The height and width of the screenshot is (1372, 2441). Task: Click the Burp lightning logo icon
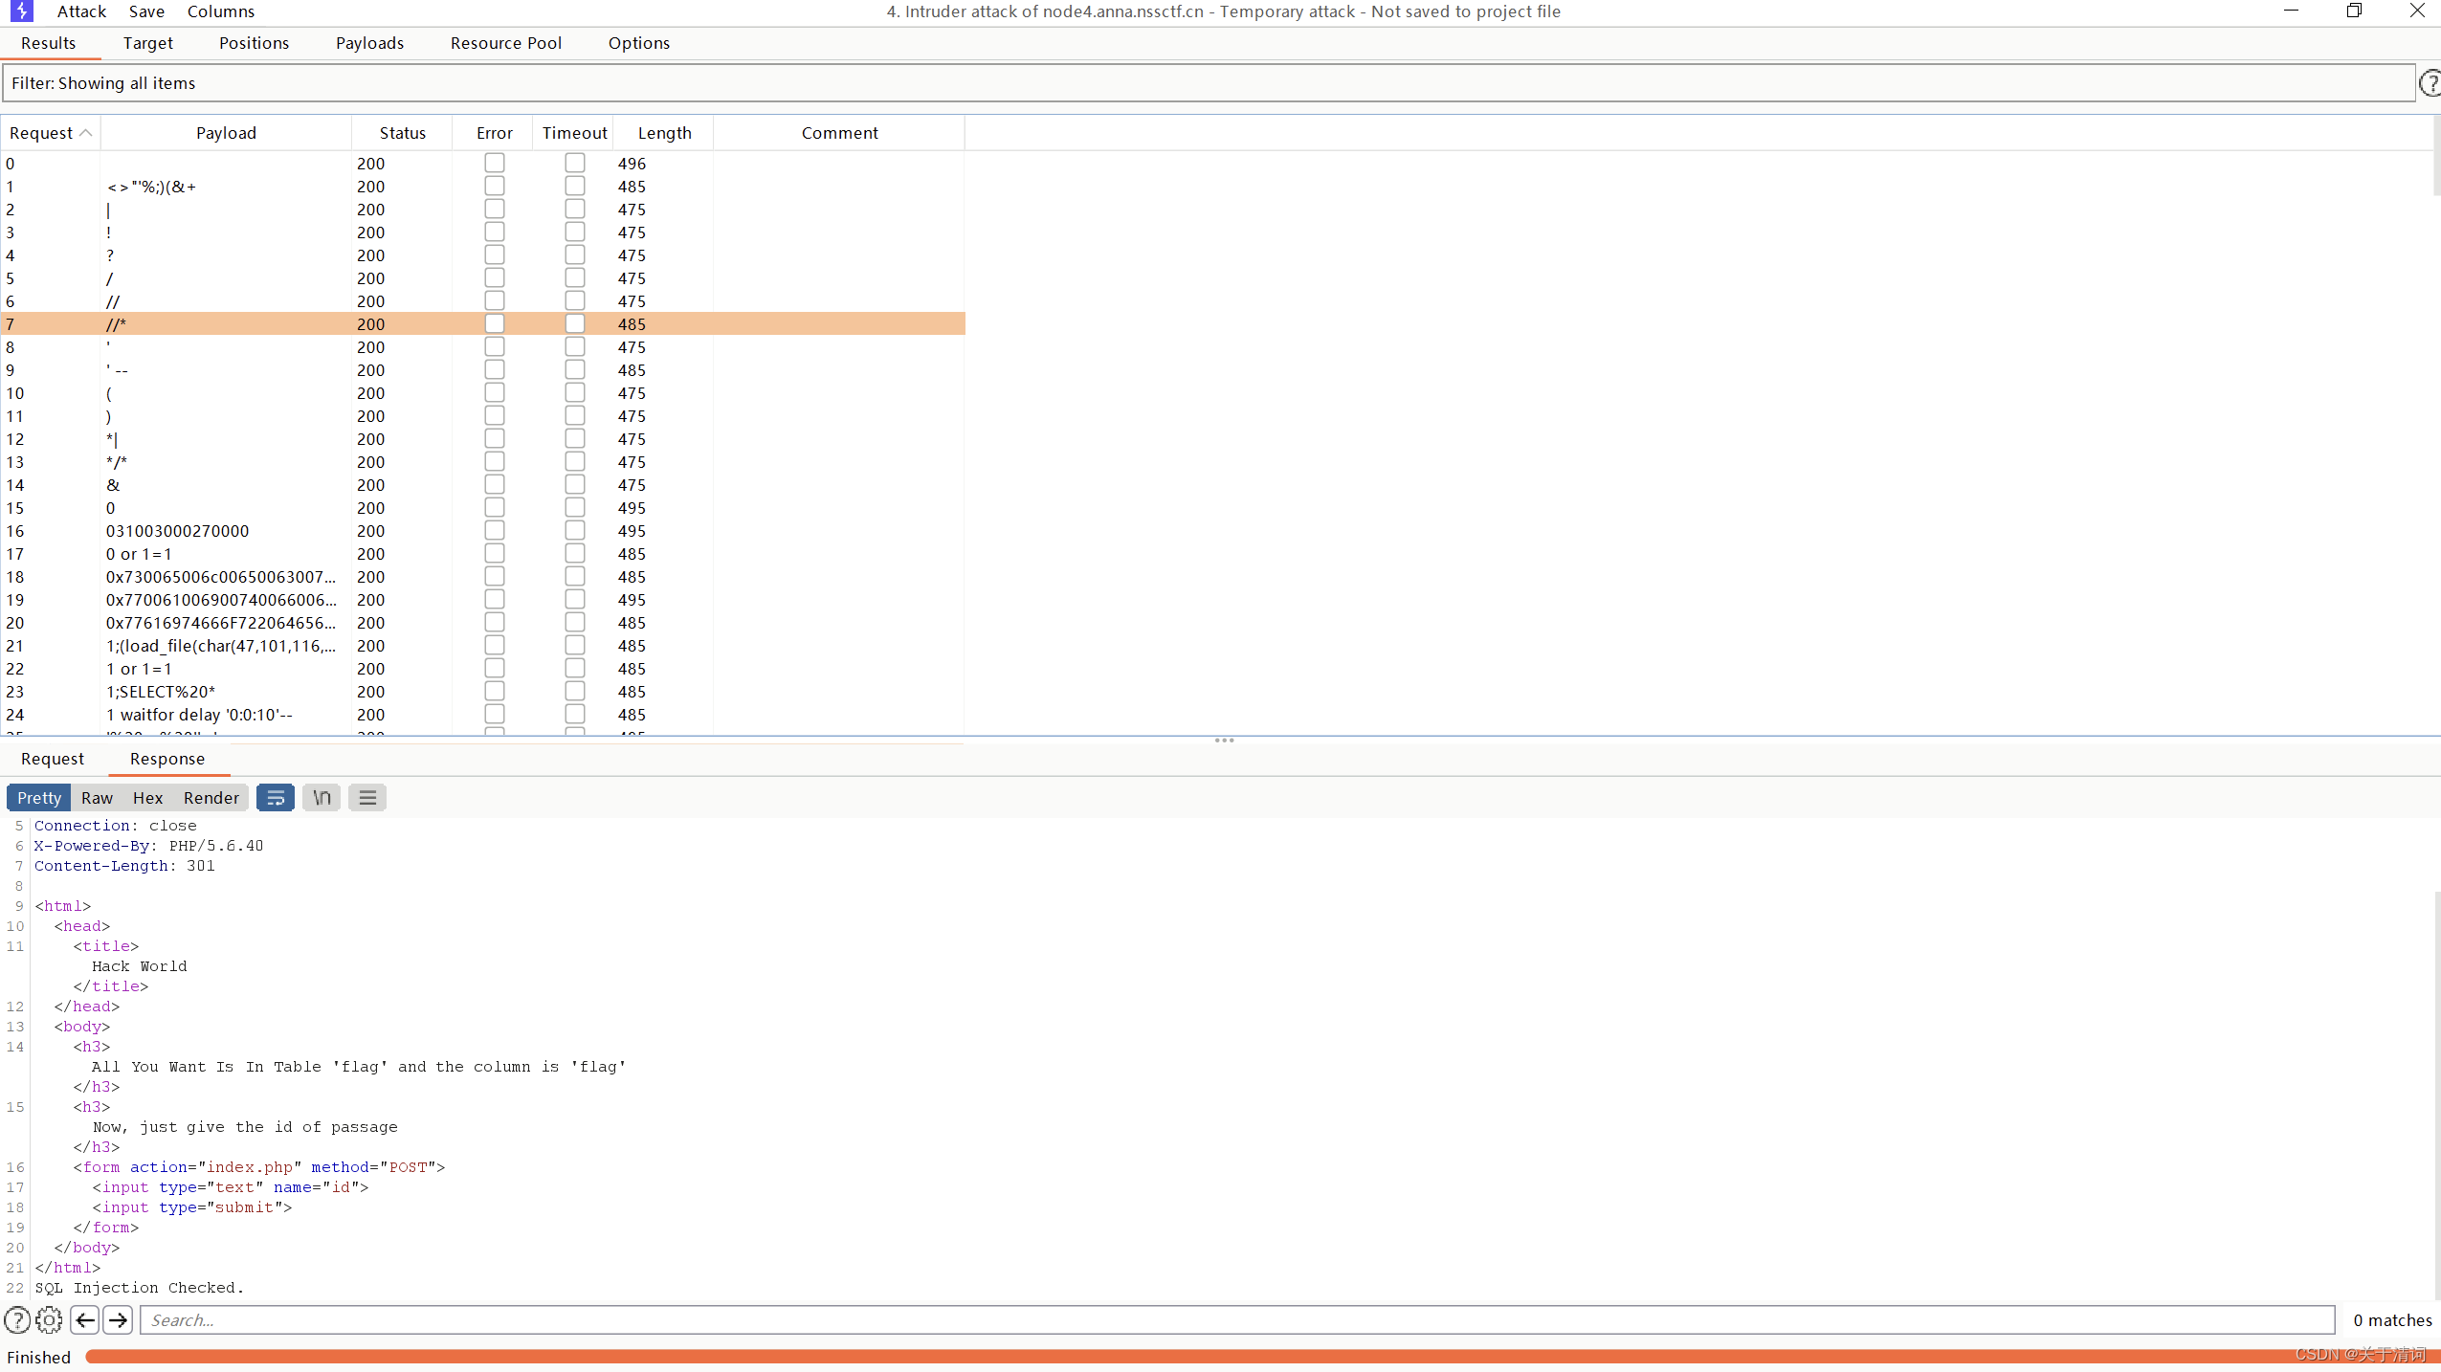pyautogui.click(x=20, y=11)
